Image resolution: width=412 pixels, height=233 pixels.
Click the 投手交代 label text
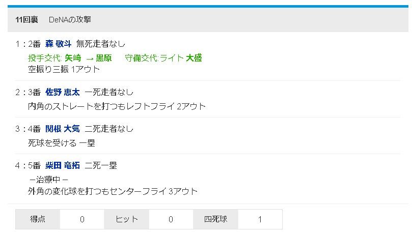tap(45, 58)
